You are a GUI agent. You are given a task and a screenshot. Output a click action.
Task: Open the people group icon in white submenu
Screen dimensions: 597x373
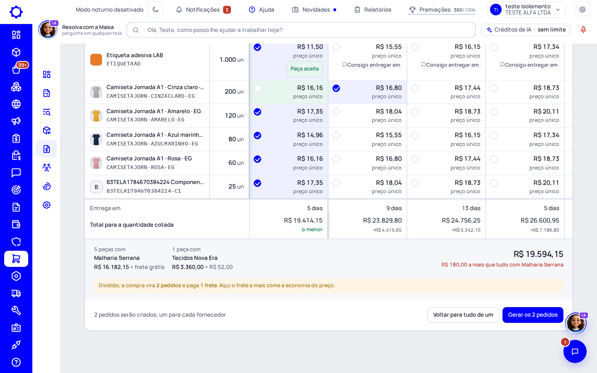point(46,167)
